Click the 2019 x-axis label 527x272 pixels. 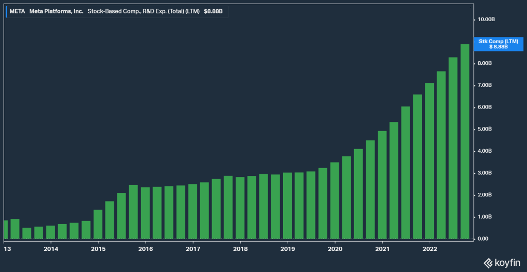288,249
